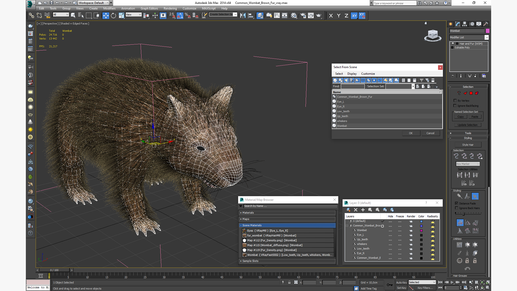The width and height of the screenshot is (517, 291).
Task: Restrict to X axis constraint
Action: 331,16
